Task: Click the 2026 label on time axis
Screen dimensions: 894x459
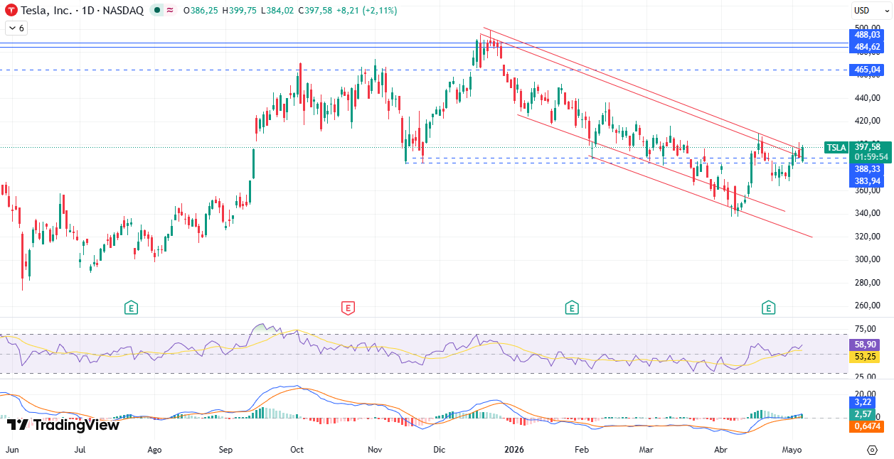Action: tap(514, 450)
